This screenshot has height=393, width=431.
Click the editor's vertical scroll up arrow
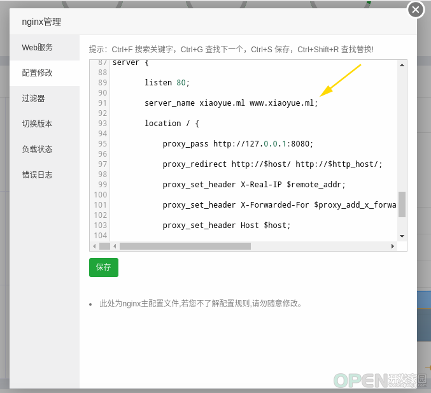click(402, 65)
